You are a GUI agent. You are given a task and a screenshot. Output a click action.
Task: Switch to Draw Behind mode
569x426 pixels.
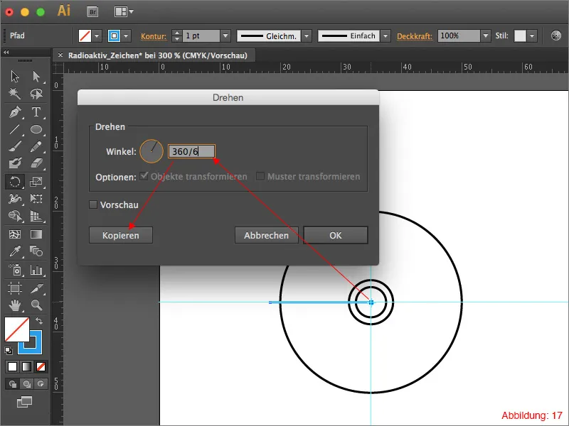26,383
